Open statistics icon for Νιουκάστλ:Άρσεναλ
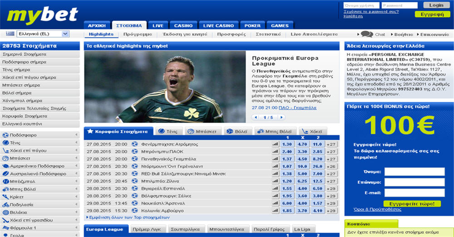This screenshot has height=237, width=454. click(x=275, y=203)
